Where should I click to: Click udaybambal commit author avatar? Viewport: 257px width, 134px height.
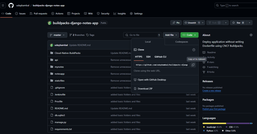(x=51, y=45)
